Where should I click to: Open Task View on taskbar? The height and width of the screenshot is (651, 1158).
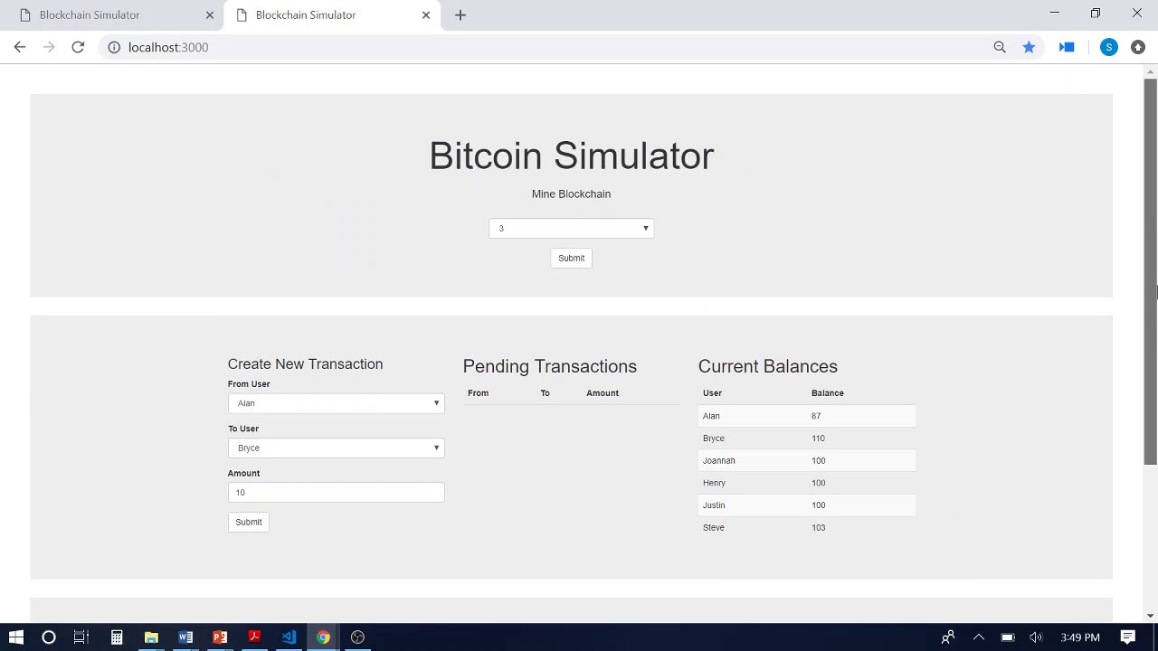pyautogui.click(x=81, y=637)
